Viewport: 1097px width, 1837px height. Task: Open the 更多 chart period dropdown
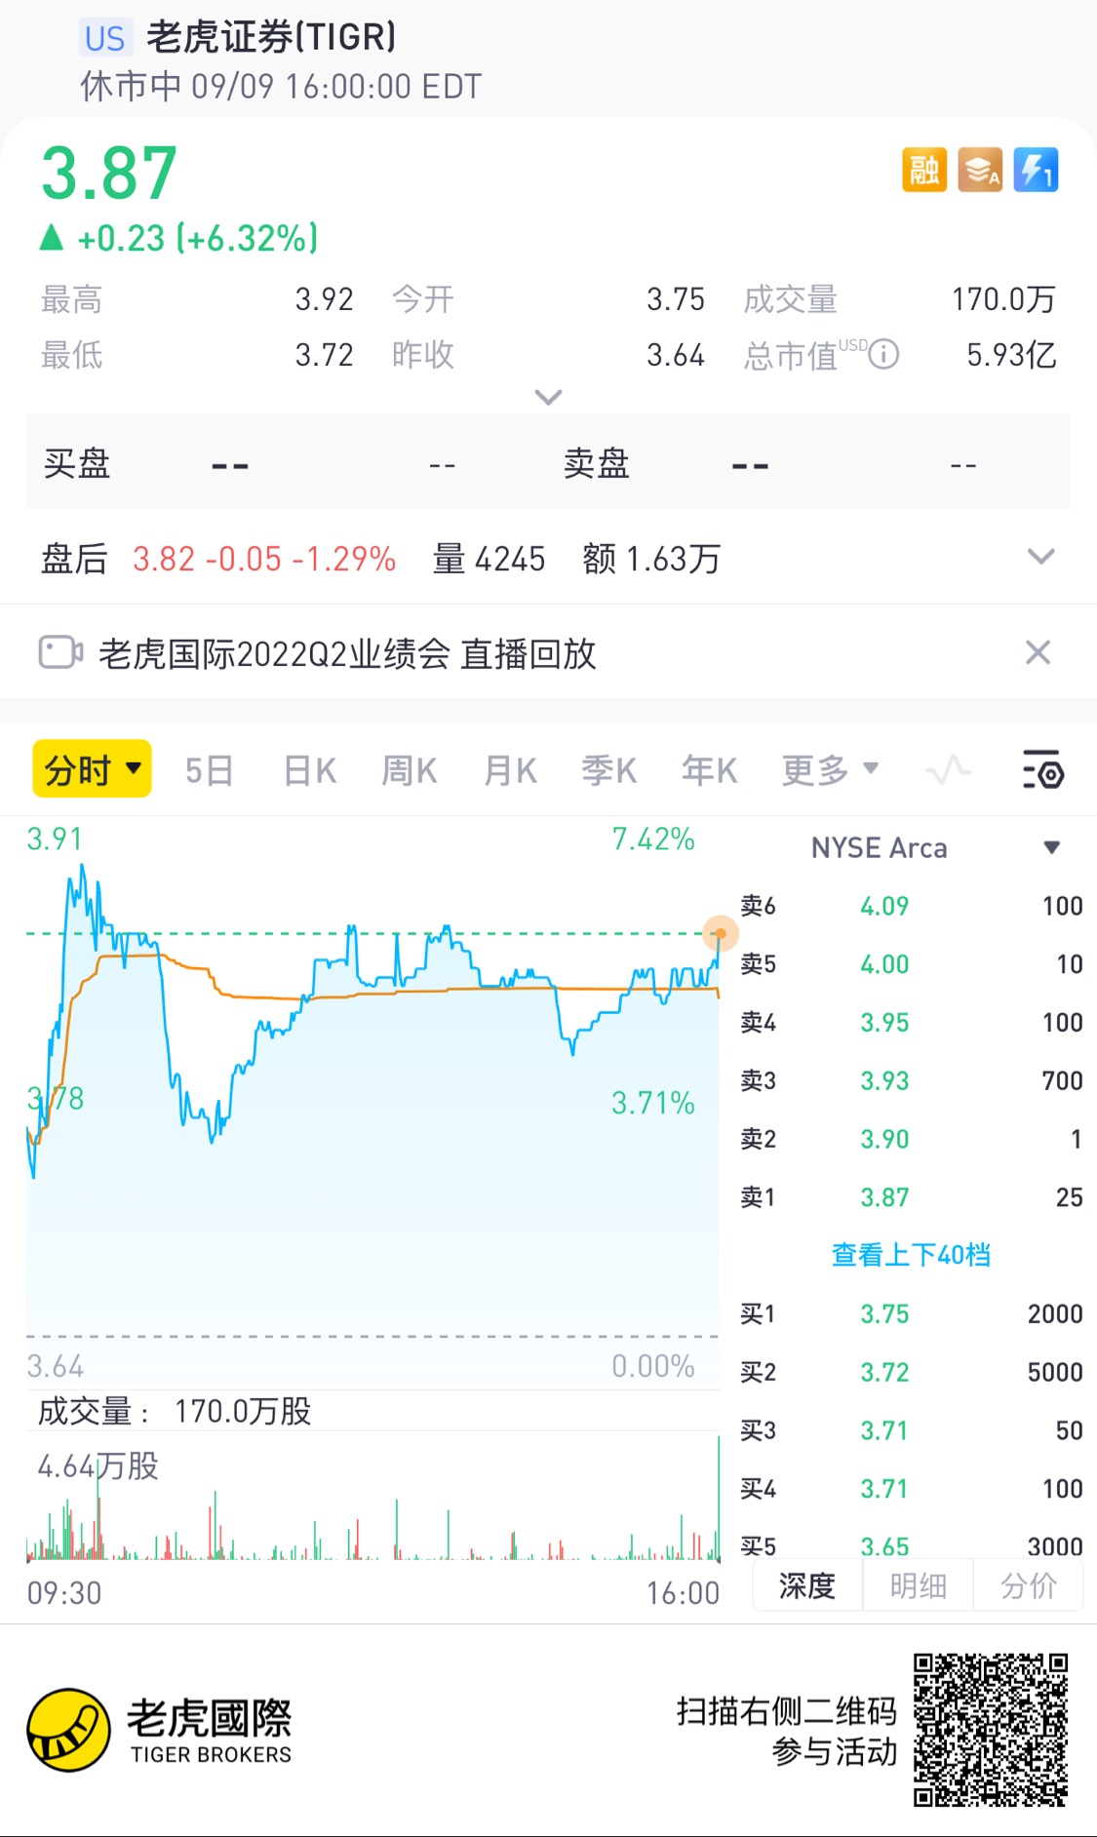coord(830,770)
